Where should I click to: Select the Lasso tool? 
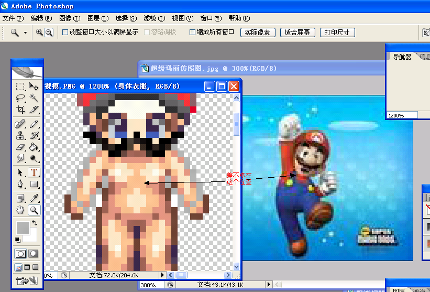click(20, 98)
